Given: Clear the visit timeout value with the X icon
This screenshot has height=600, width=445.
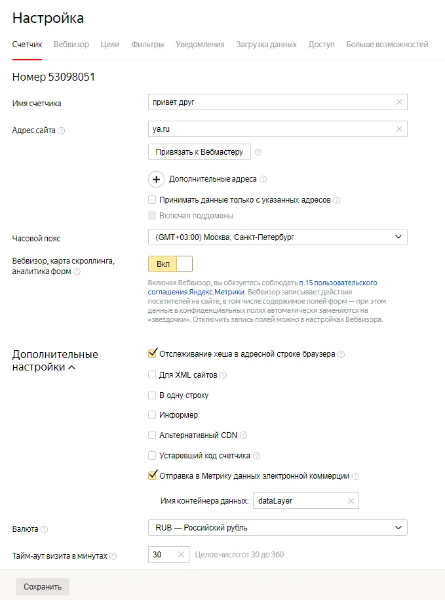Looking at the screenshot, I should 181,555.
